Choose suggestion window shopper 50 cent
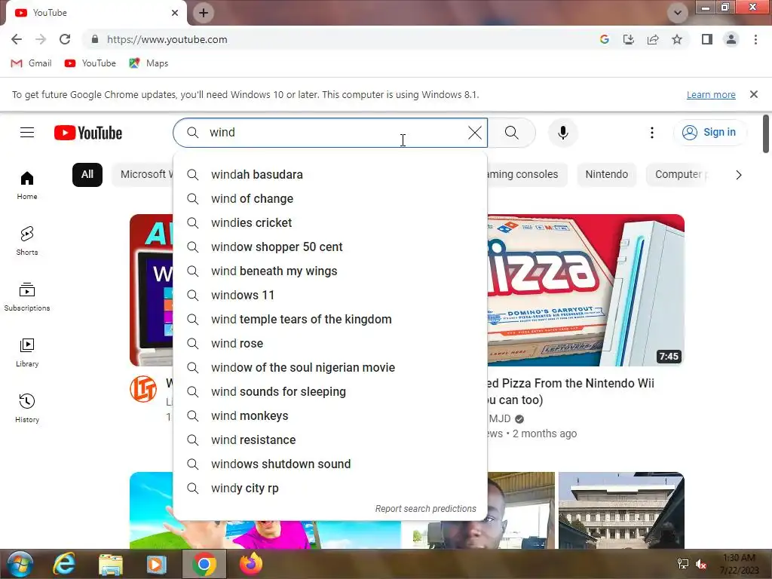This screenshot has height=579, width=772. 330,247
